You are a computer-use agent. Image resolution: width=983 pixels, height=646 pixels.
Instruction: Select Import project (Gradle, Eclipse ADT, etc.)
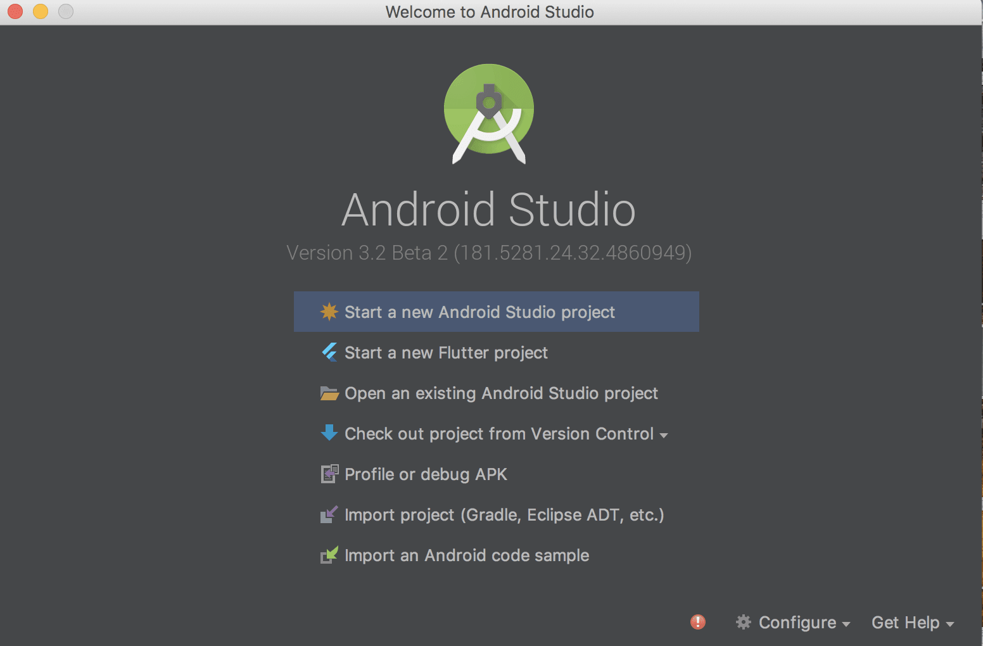tap(497, 514)
